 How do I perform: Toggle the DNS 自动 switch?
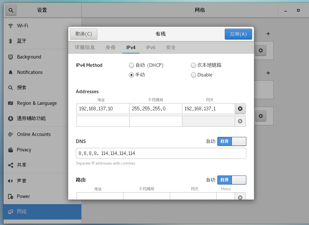[232, 141]
